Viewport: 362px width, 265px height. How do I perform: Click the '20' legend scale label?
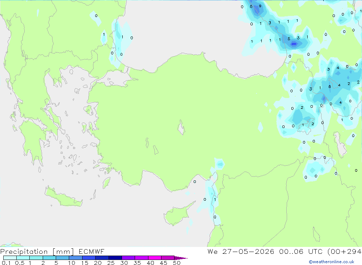coord(98,263)
